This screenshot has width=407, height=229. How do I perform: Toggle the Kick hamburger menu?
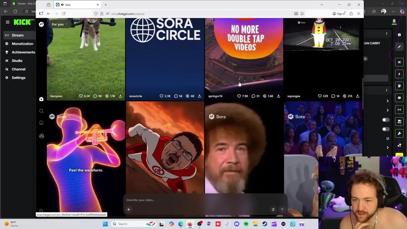pos(7,22)
